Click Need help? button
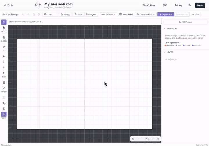 pos(126,15)
